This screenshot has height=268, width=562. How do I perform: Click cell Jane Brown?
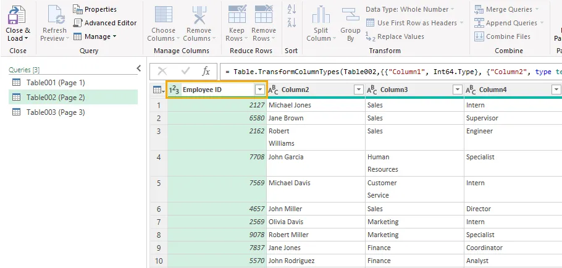316,118
